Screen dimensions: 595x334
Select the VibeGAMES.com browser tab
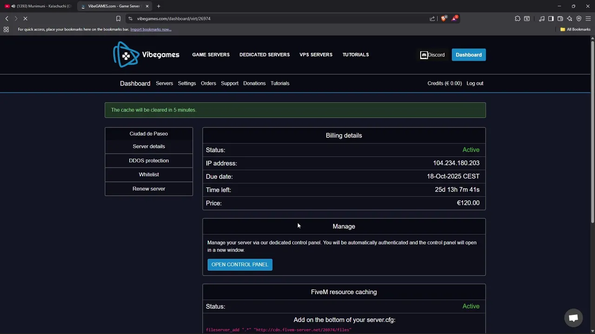click(115, 6)
